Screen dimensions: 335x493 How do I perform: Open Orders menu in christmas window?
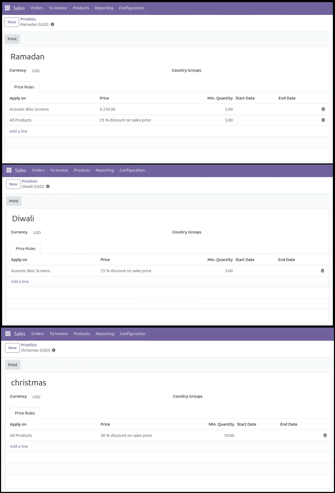[x=38, y=334]
